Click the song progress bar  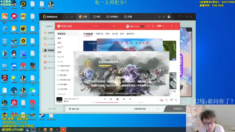click(x=117, y=102)
